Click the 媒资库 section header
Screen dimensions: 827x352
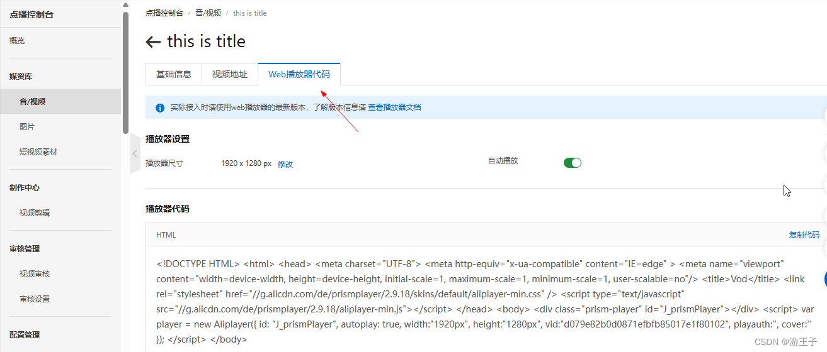[21, 76]
